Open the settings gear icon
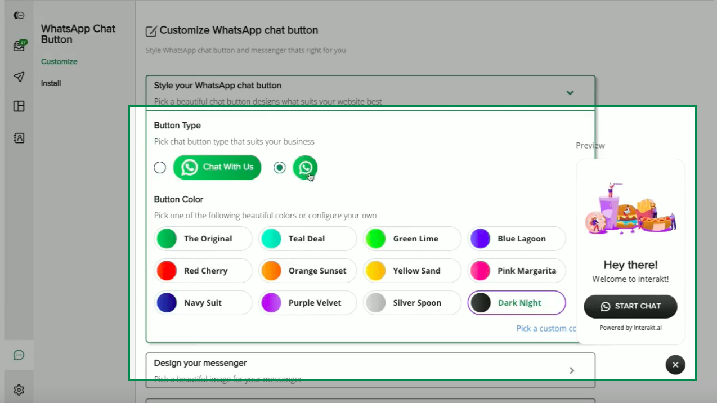The image size is (717, 403). click(x=19, y=389)
